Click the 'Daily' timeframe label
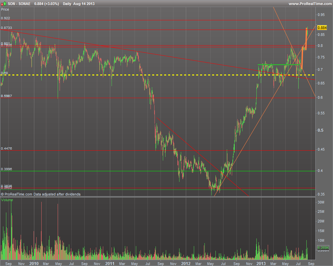This screenshot has width=333, height=266. tap(67, 4)
